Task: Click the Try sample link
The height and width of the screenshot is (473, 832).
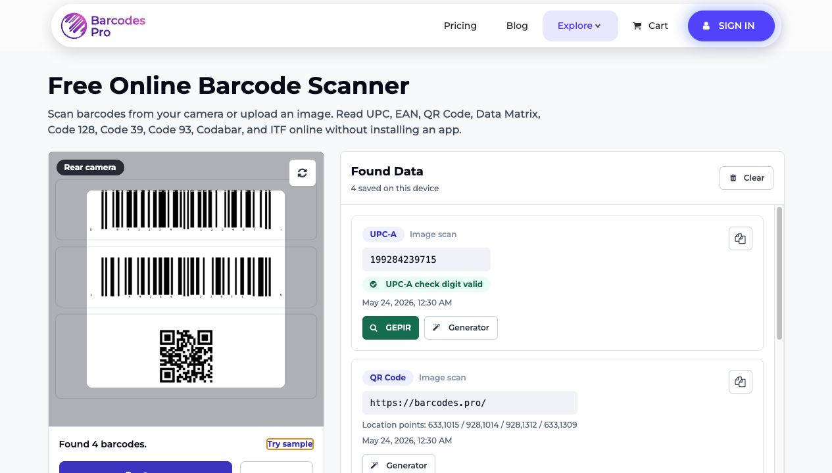Action: tap(290, 444)
